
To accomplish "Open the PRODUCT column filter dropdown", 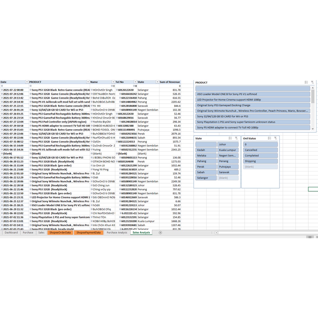I will (x=88, y=82).
